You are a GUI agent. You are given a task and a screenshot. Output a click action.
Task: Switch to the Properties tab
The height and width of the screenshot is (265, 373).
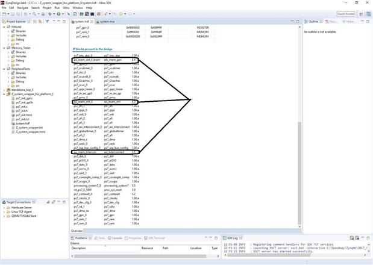coord(133,238)
